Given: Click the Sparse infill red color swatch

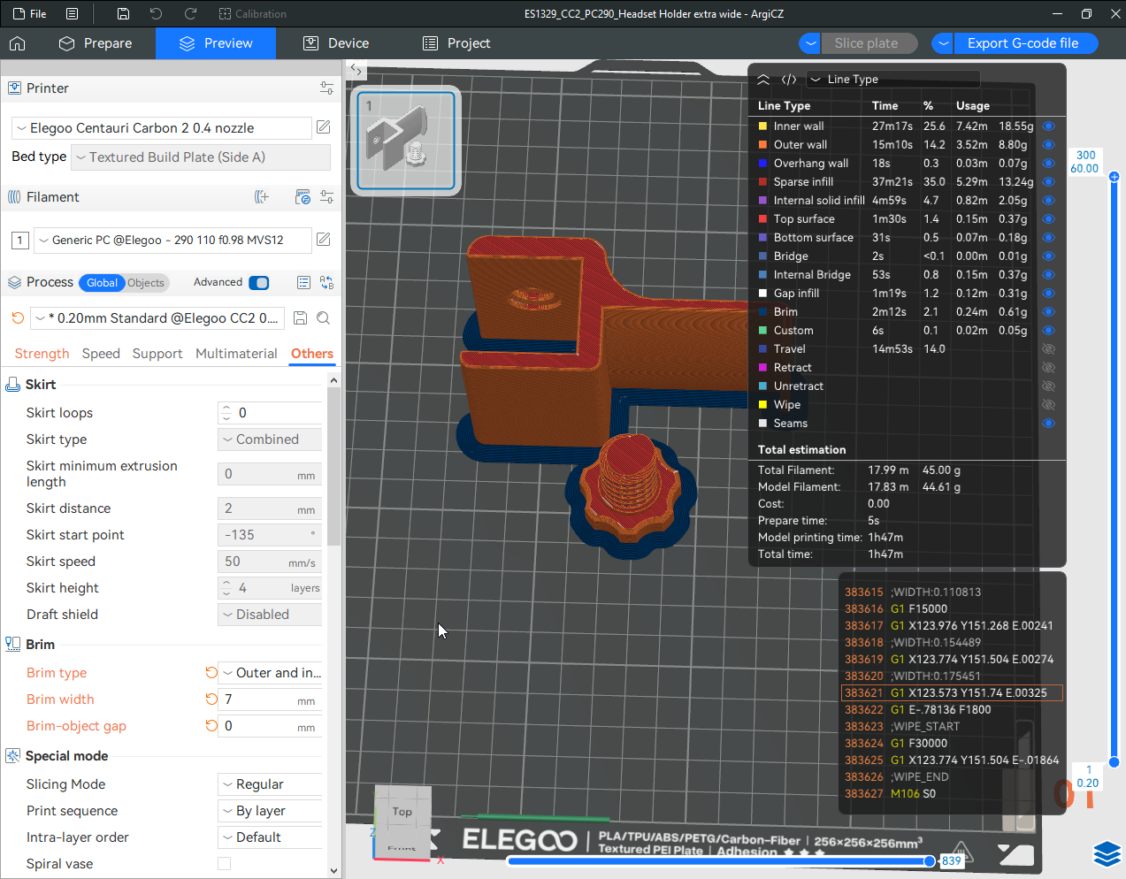Looking at the screenshot, I should click(x=762, y=182).
